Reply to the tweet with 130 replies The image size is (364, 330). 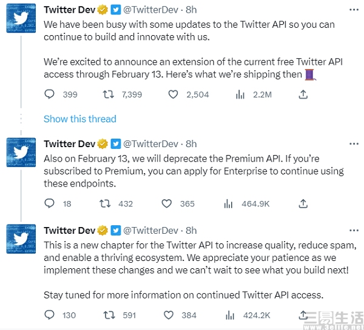50,315
